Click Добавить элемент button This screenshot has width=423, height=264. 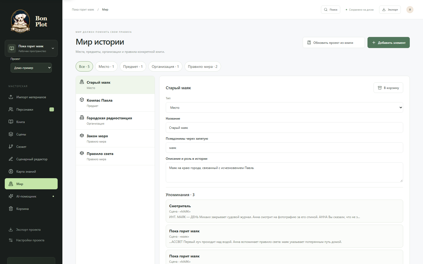click(x=389, y=43)
